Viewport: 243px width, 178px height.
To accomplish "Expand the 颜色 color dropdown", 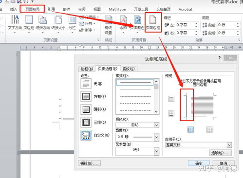I will (x=156, y=125).
